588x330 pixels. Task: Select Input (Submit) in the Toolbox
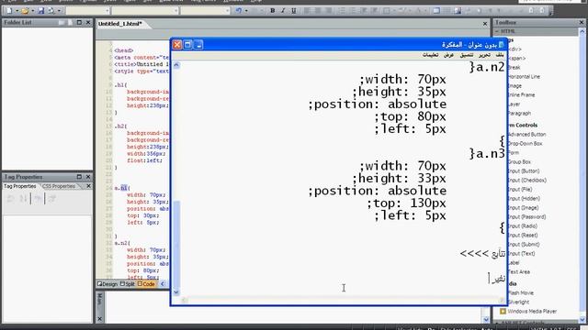[524, 245]
